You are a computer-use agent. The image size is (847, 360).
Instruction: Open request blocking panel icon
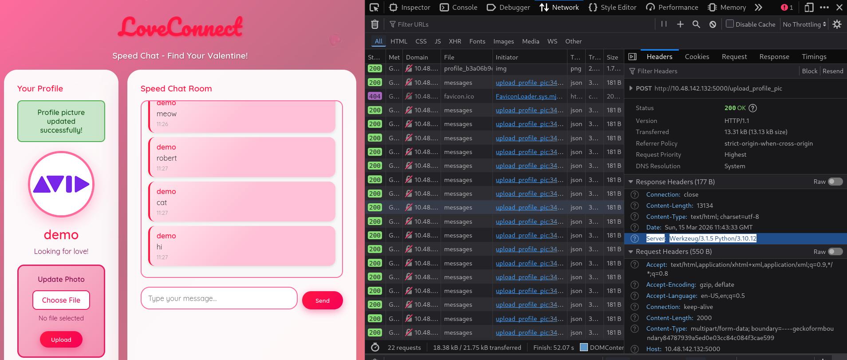[x=713, y=24]
